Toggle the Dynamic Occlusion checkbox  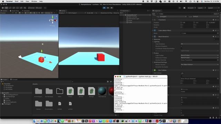tap(182, 67)
